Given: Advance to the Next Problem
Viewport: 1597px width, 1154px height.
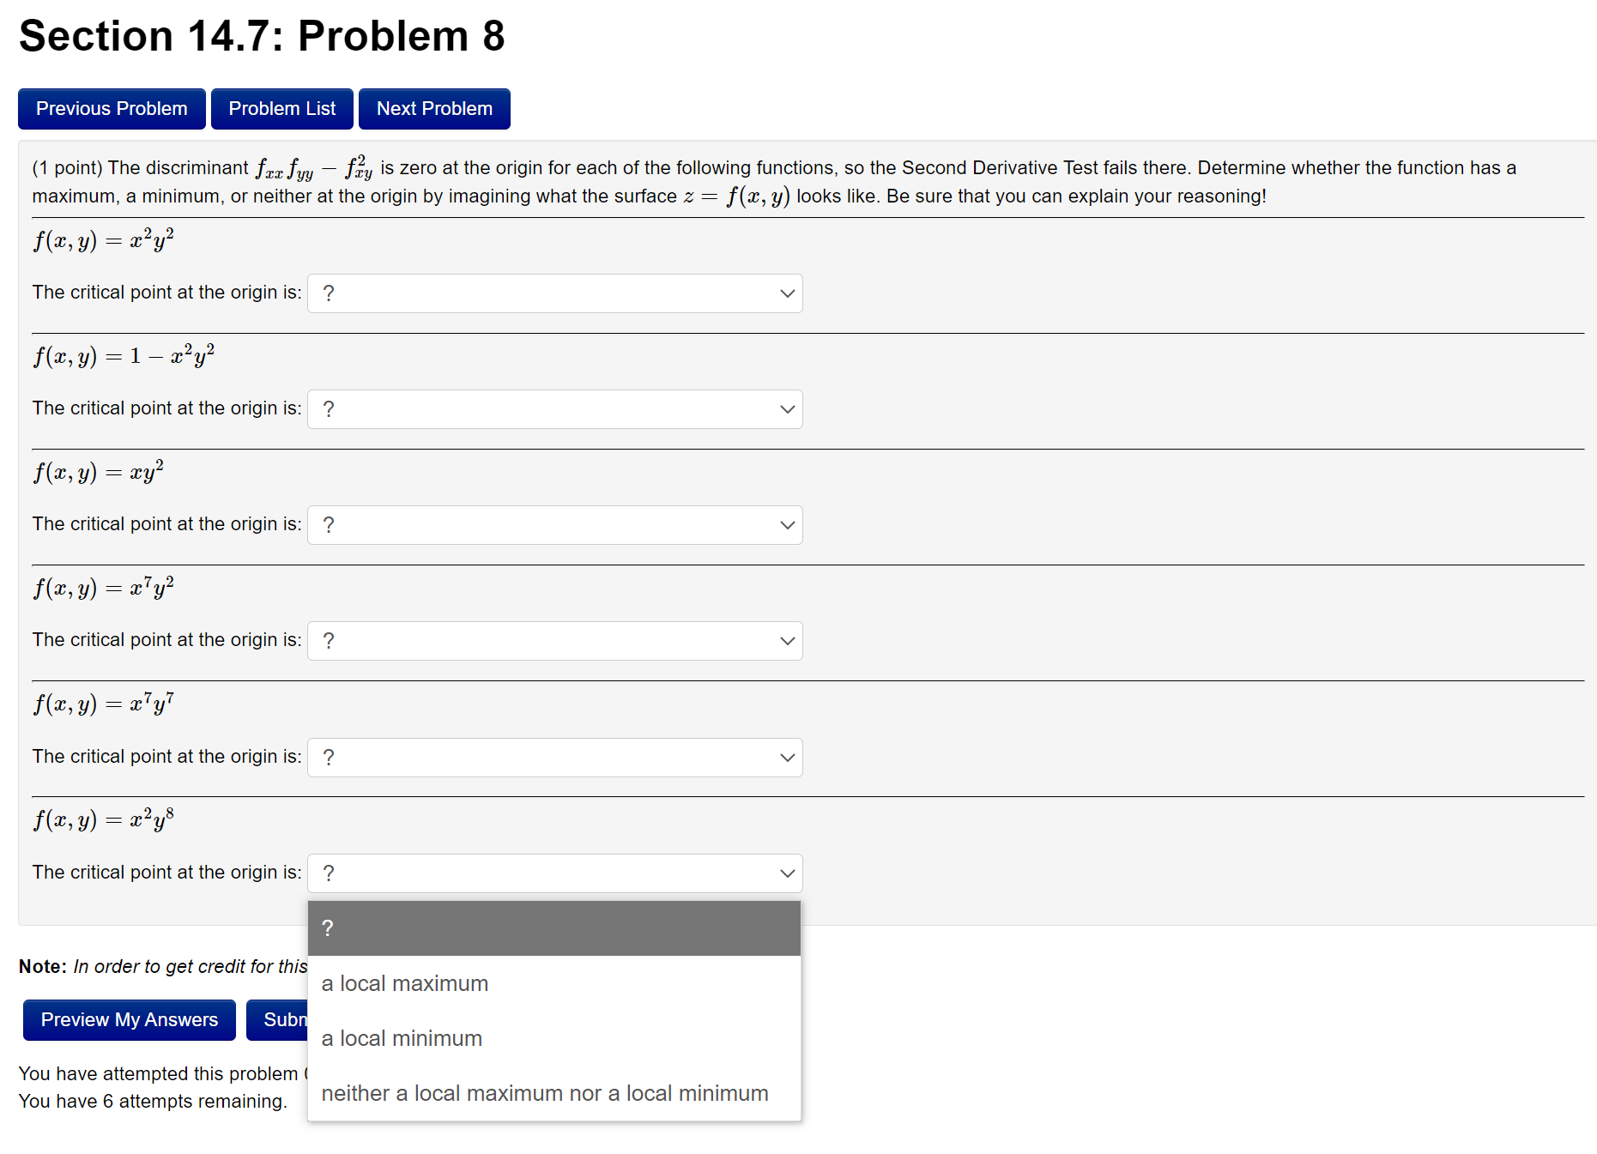Looking at the screenshot, I should 433,108.
